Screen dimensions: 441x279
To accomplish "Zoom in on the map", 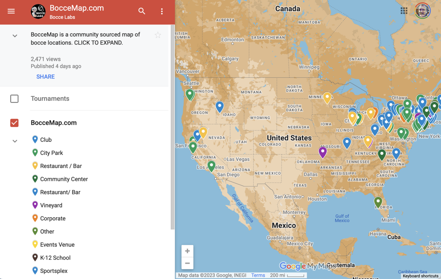I will [187, 251].
